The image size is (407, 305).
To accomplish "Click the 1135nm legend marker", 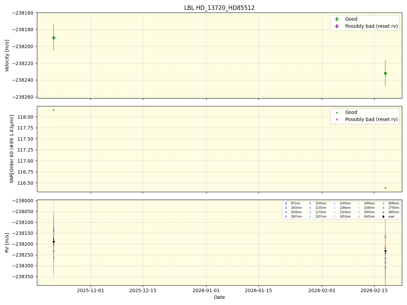I will [310, 208].
